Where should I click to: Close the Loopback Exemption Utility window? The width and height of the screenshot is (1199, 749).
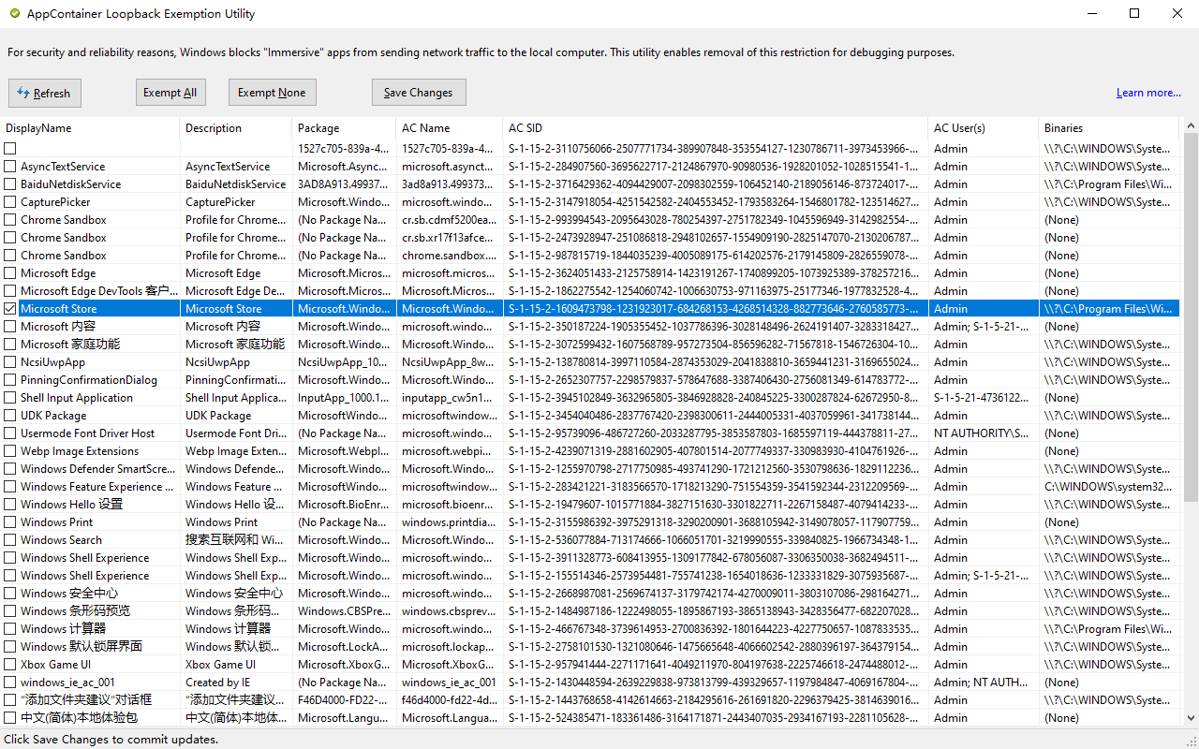click(x=1177, y=13)
